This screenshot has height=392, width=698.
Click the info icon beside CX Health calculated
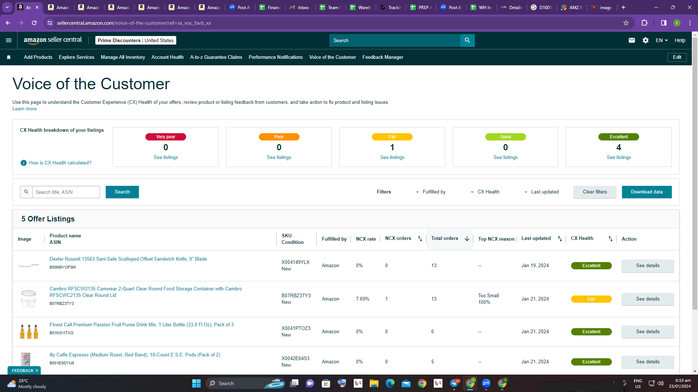pyautogui.click(x=24, y=163)
